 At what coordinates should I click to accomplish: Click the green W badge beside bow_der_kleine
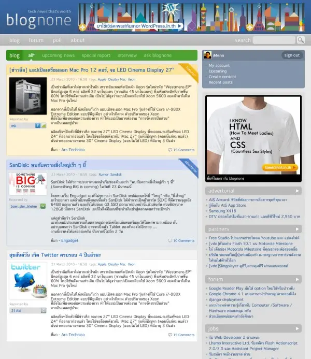click(x=43, y=206)
